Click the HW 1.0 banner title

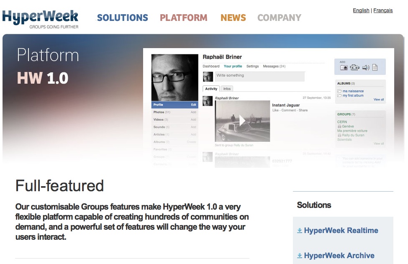(x=43, y=78)
